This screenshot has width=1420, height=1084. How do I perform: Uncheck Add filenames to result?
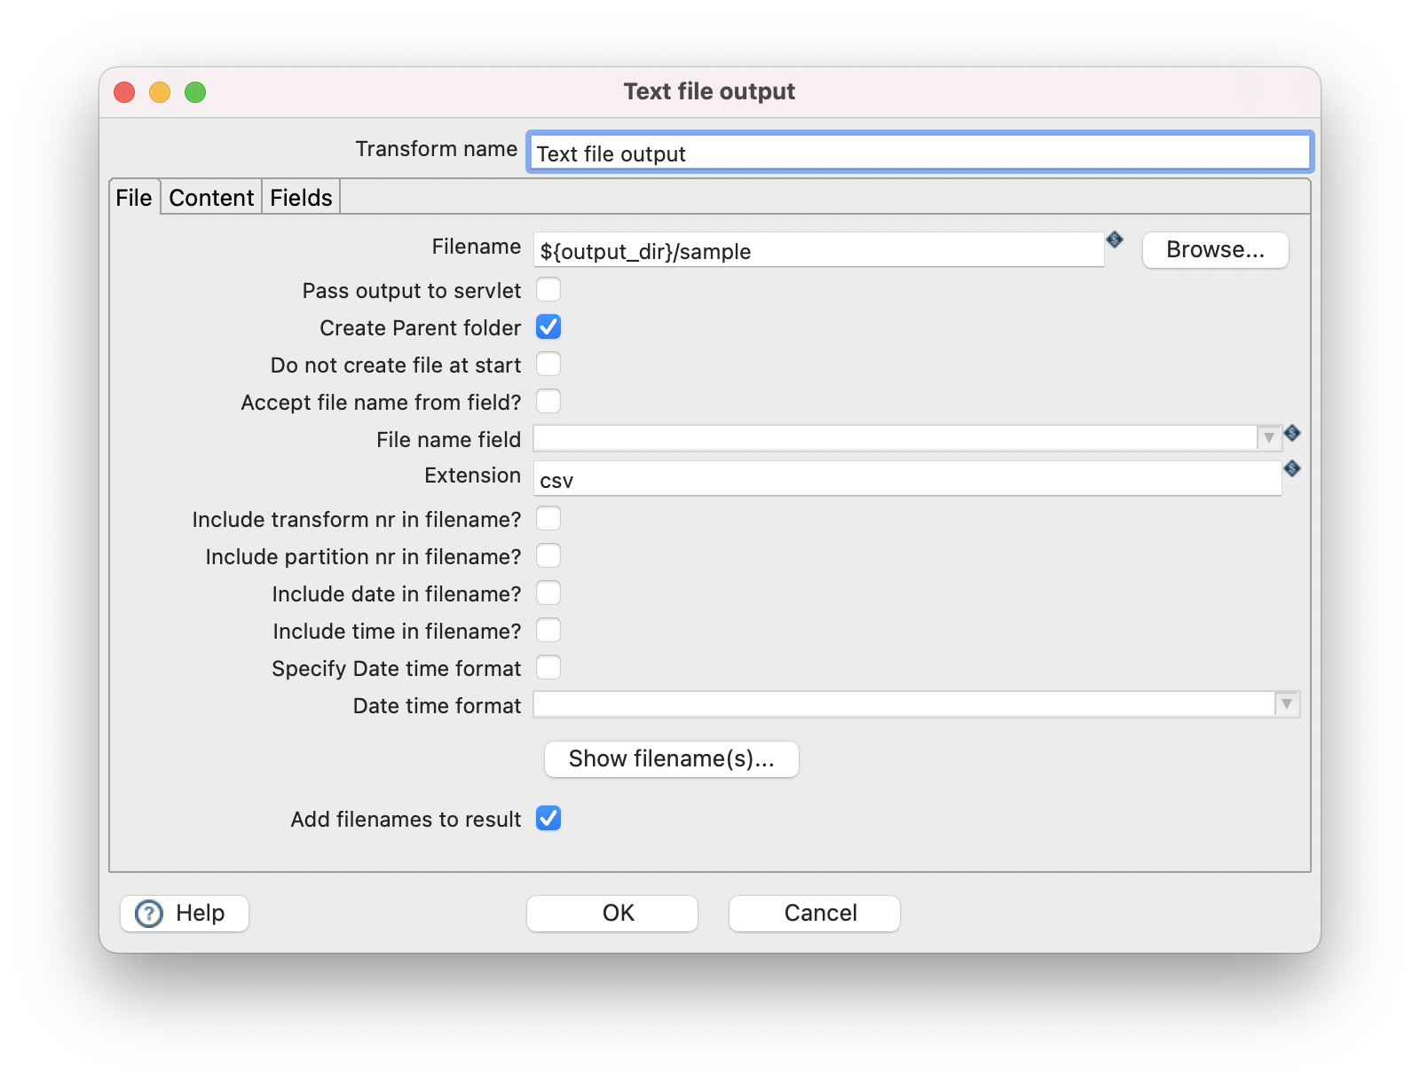pos(548,819)
